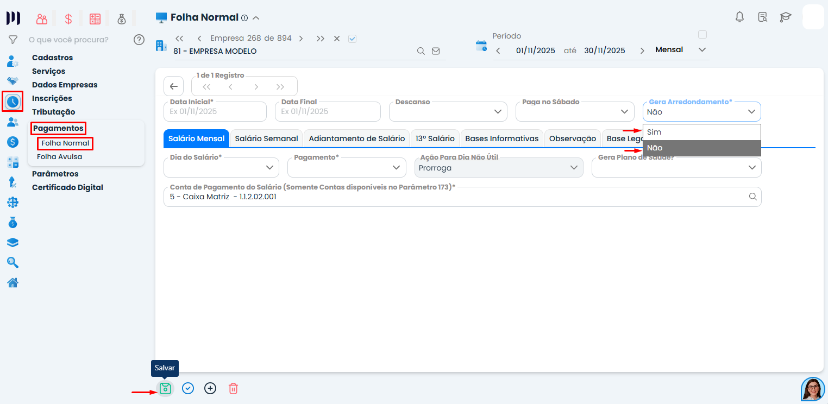
Task: Open the notifications bell
Action: (739, 17)
